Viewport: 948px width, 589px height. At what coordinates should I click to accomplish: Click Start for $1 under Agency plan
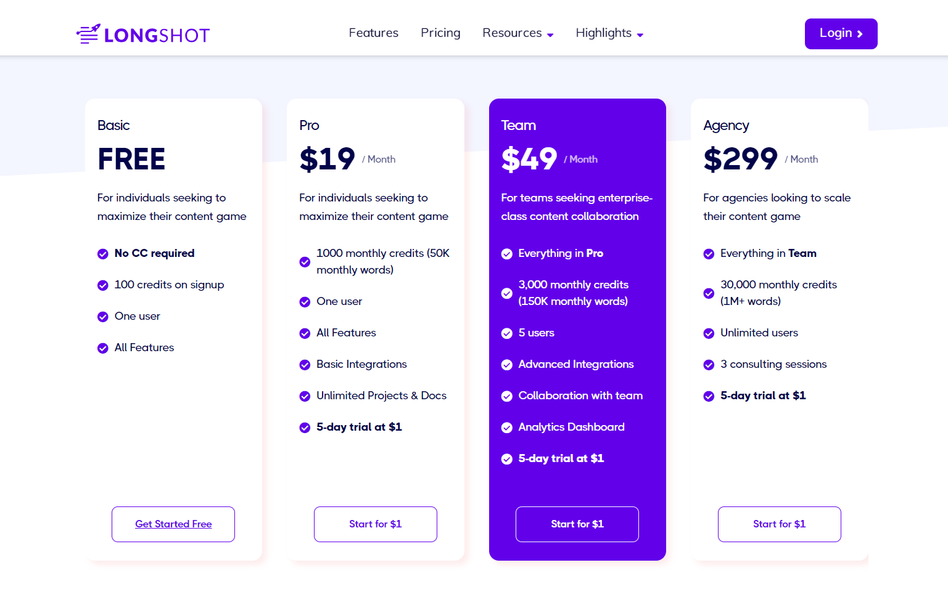coord(780,524)
